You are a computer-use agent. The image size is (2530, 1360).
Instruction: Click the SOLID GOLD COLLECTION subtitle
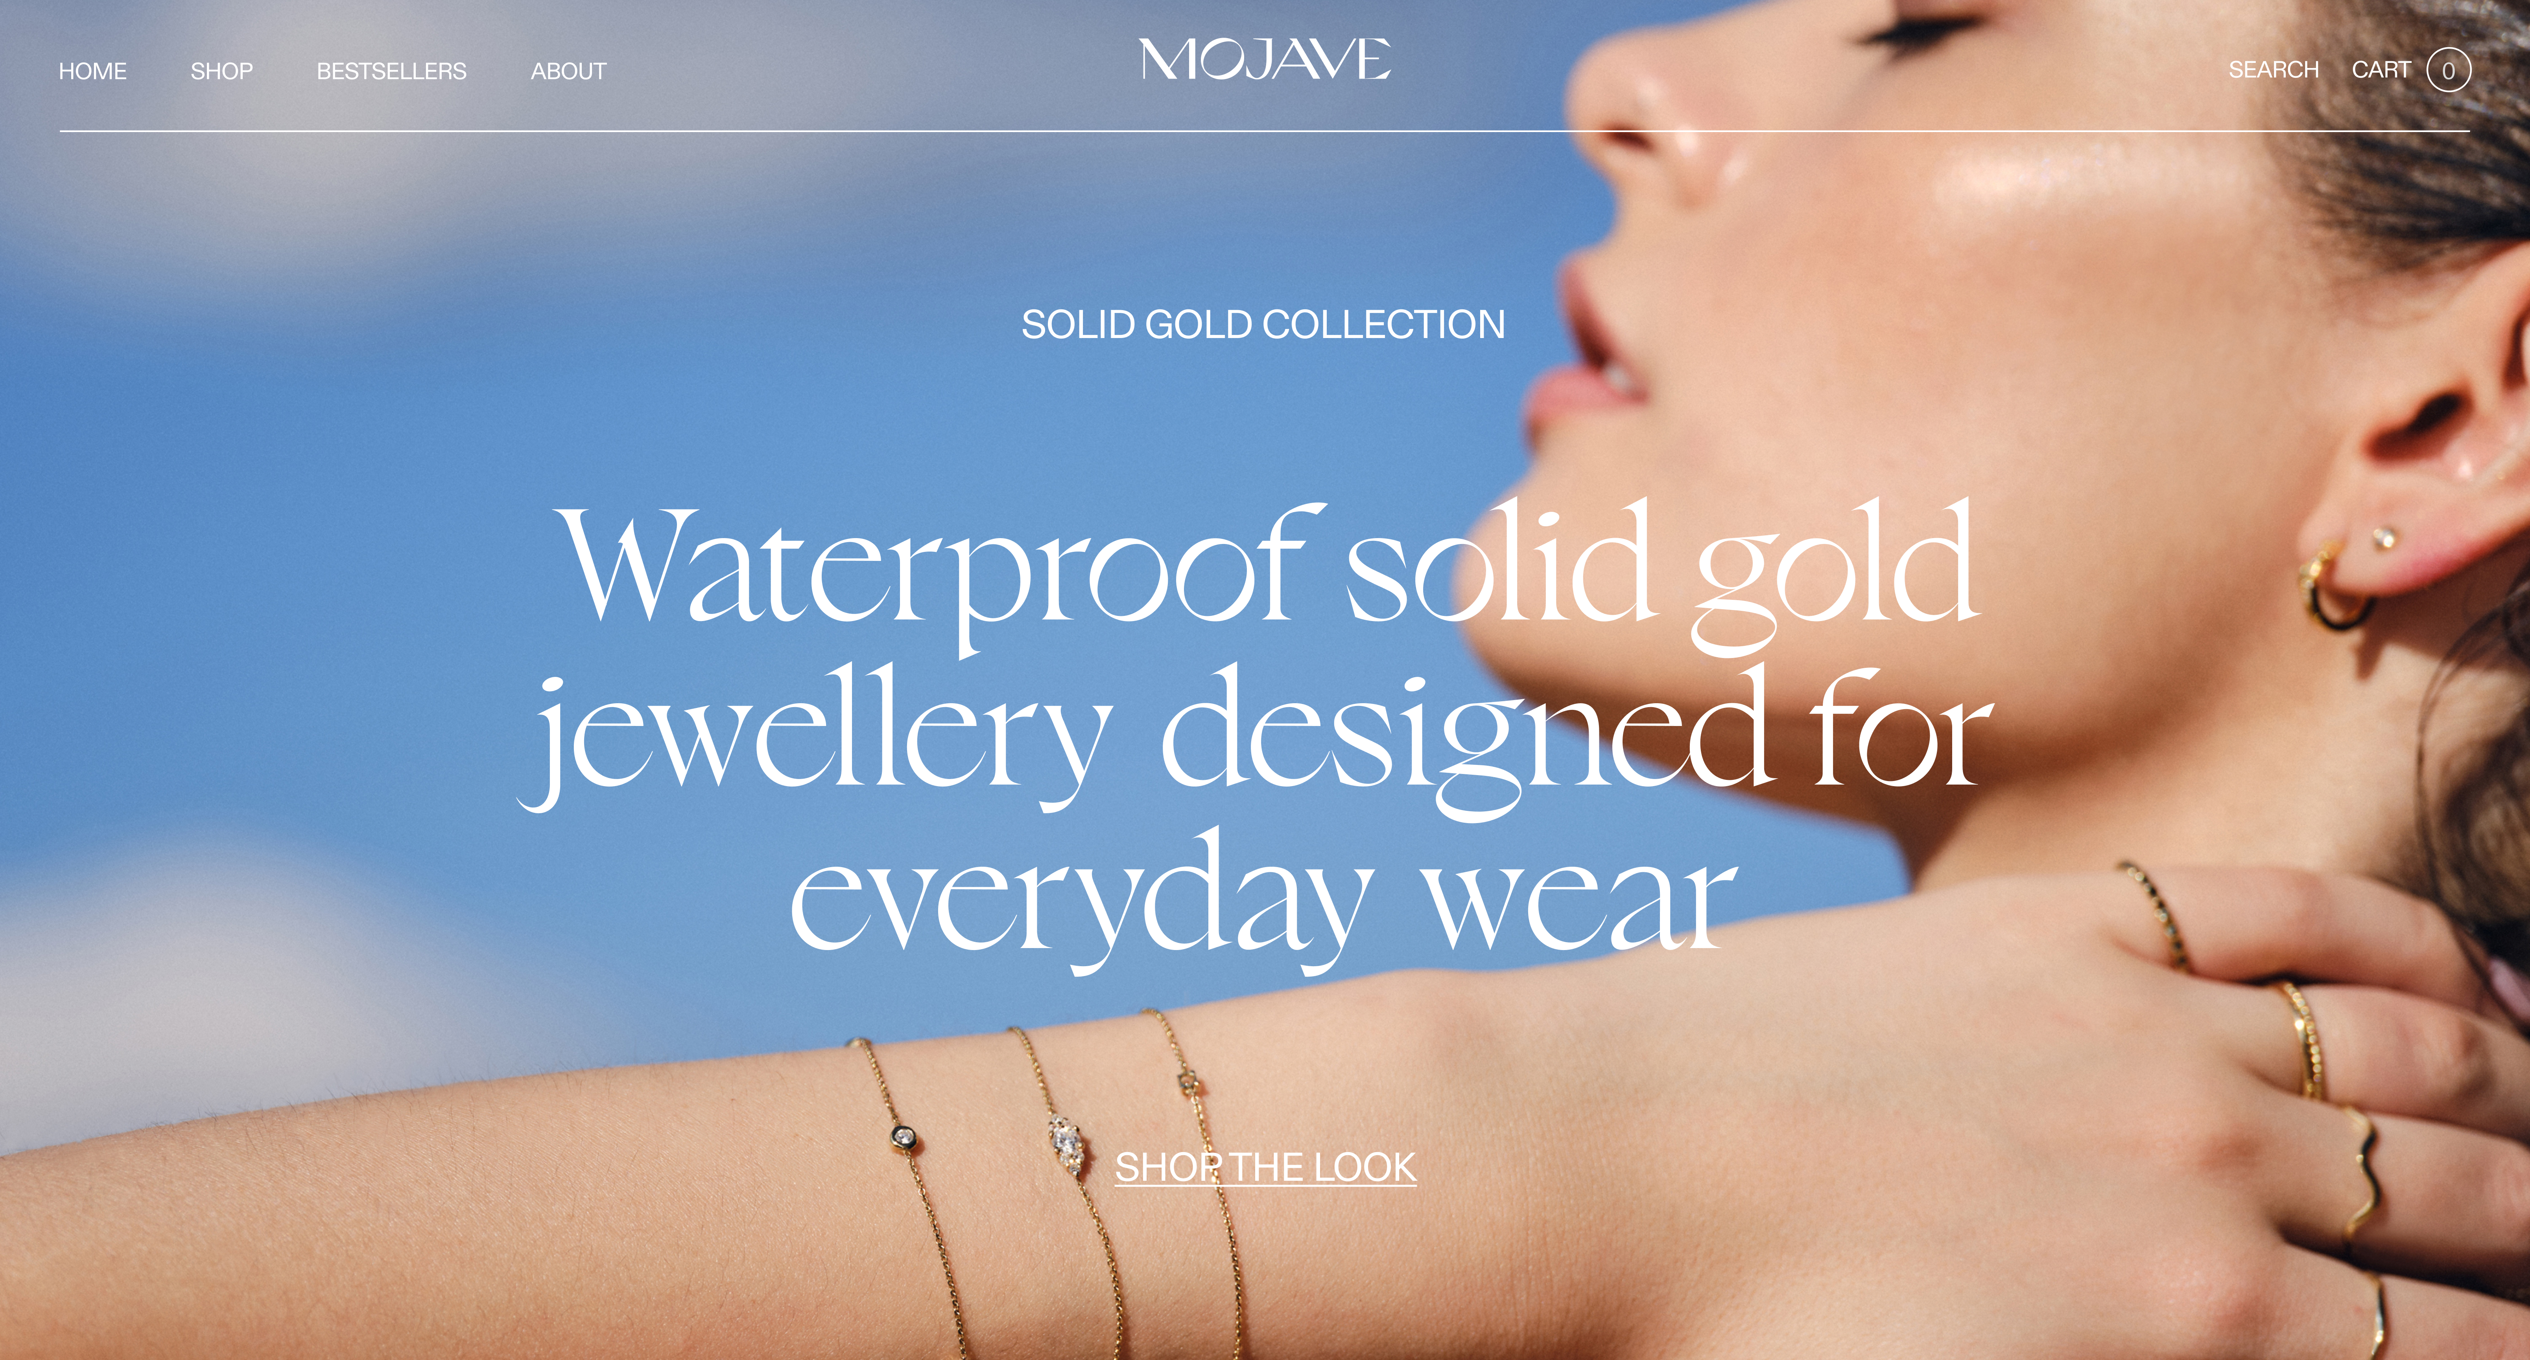tap(1263, 325)
